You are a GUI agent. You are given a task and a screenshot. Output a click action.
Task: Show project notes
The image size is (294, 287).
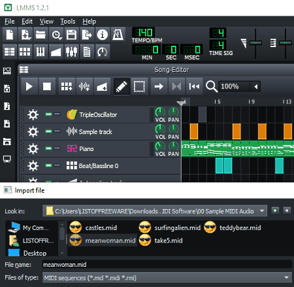click(x=87, y=52)
